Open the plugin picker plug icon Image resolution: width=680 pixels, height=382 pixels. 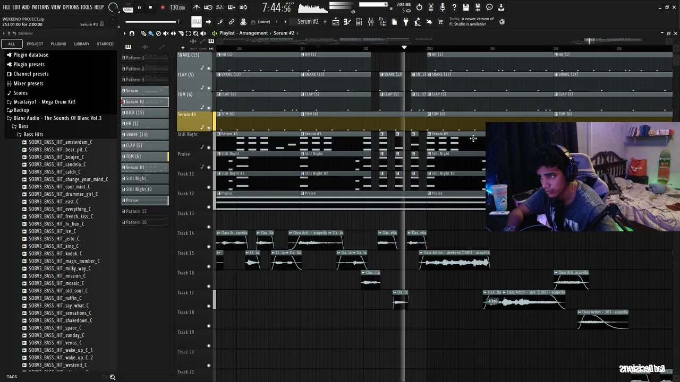coord(406,22)
